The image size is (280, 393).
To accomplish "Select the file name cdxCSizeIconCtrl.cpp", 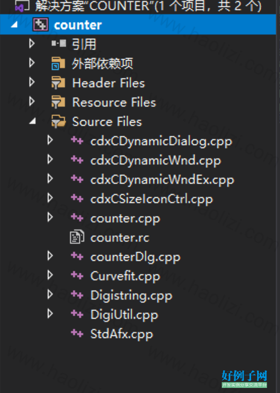I will [152, 199].
